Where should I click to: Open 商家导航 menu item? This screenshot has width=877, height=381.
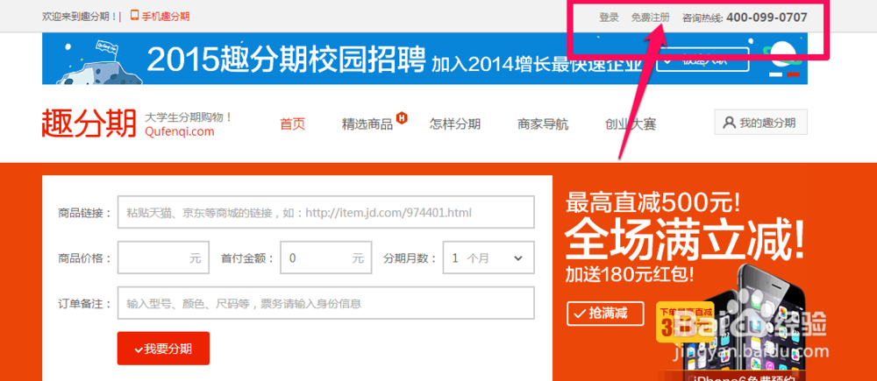pyautogui.click(x=543, y=124)
